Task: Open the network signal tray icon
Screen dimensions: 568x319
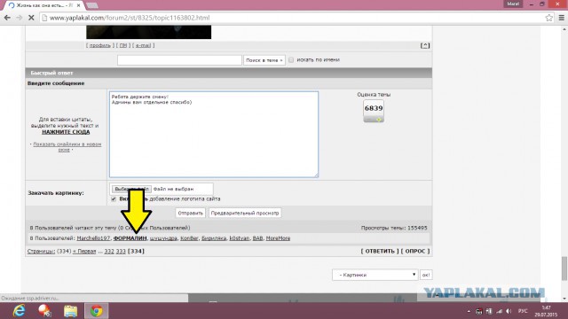Action: 499,311
